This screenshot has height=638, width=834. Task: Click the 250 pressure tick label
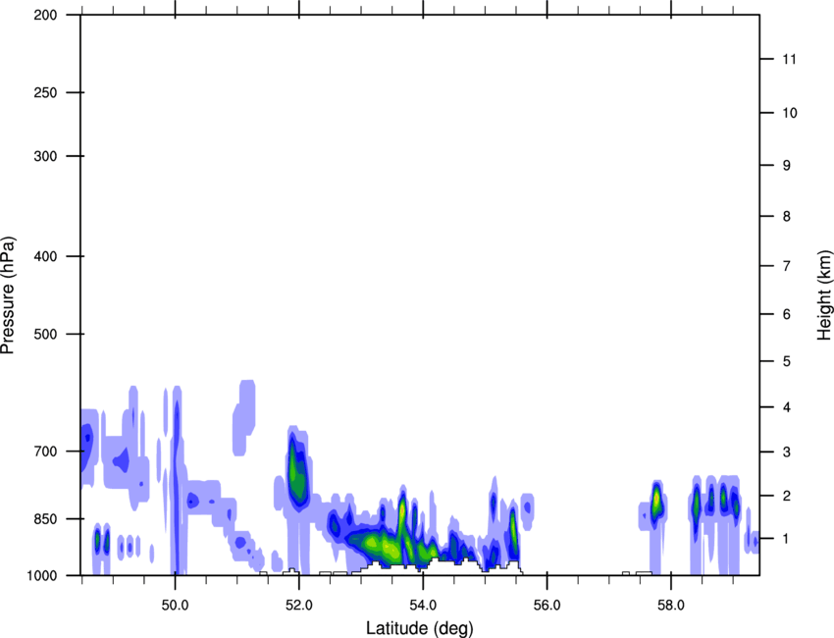click(45, 92)
